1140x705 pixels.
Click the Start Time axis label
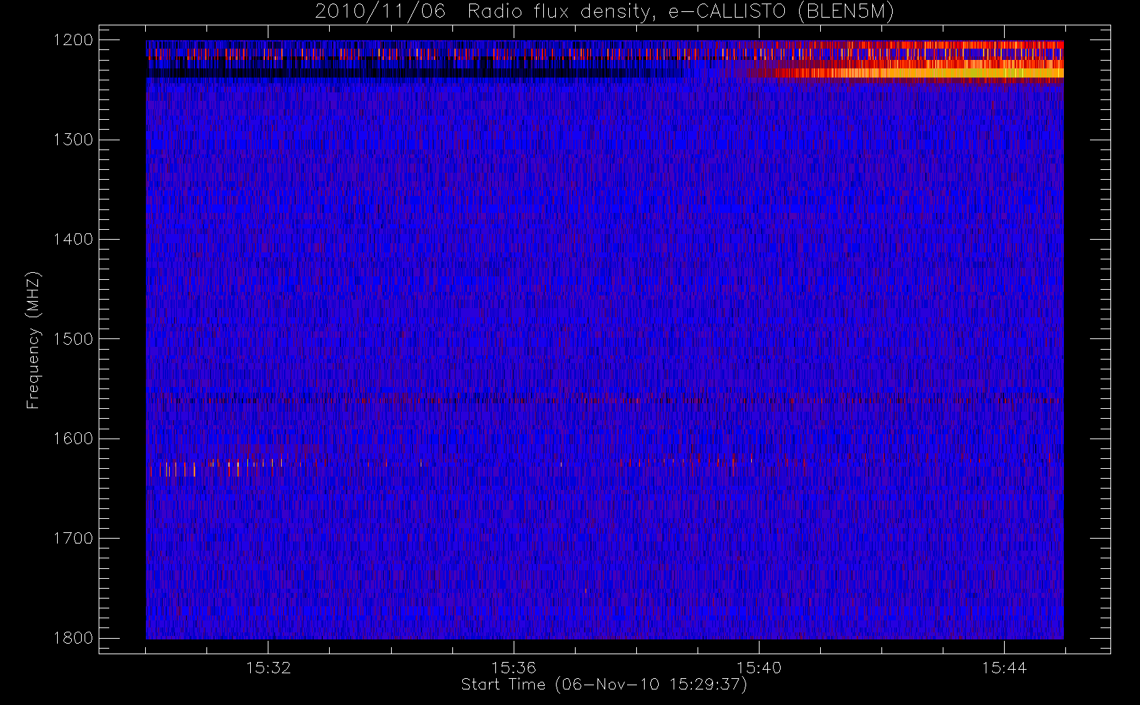[x=604, y=685]
